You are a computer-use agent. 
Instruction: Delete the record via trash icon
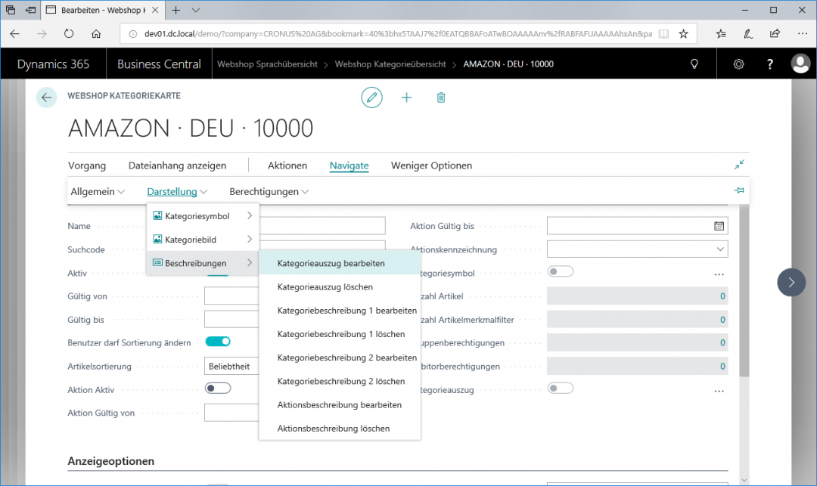pyautogui.click(x=441, y=98)
